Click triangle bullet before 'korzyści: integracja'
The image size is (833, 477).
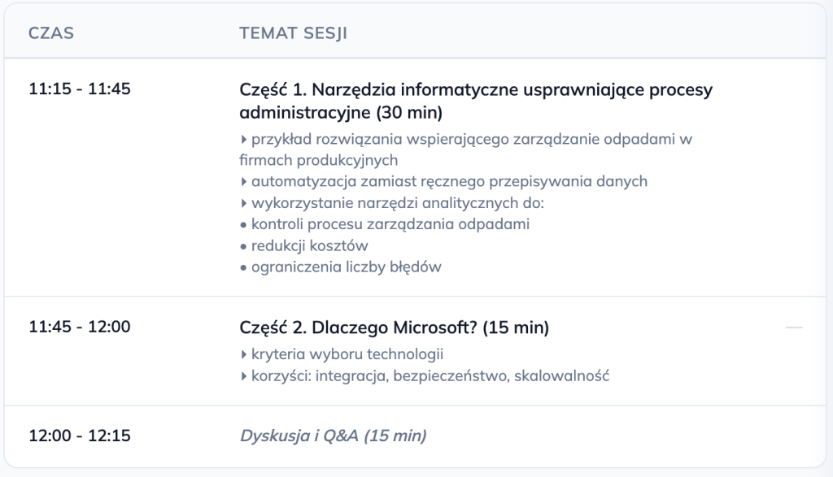tap(244, 375)
